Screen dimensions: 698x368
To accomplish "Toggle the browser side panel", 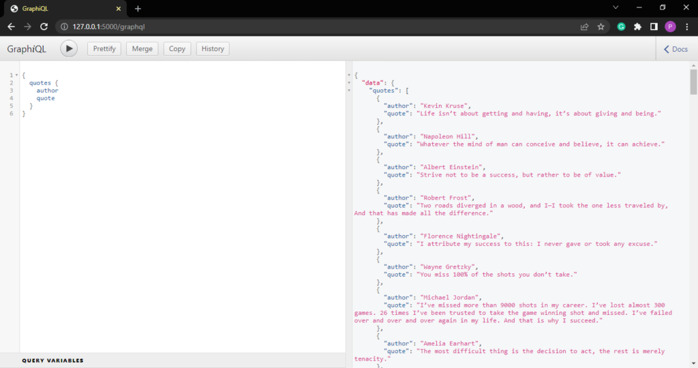I will pyautogui.click(x=654, y=27).
